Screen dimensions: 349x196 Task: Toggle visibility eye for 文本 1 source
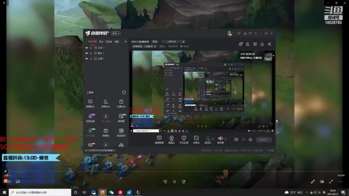86,48
